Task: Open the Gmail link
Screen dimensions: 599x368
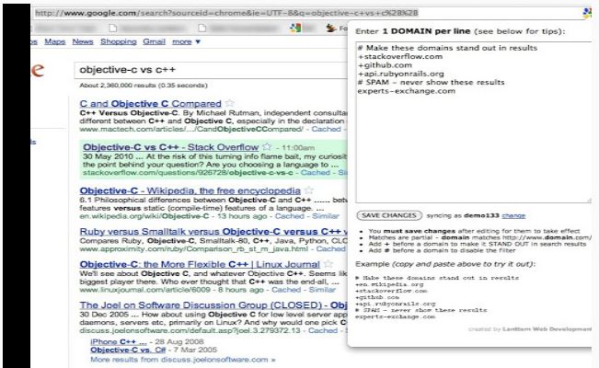Action: (x=154, y=41)
